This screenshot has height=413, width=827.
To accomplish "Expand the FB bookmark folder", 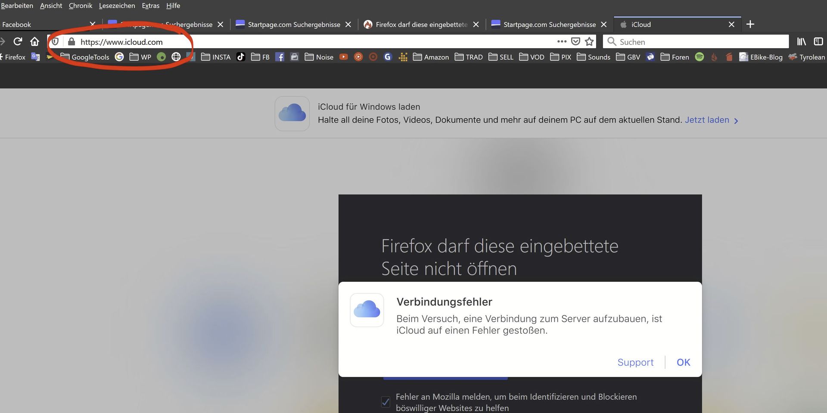I will (x=260, y=57).
